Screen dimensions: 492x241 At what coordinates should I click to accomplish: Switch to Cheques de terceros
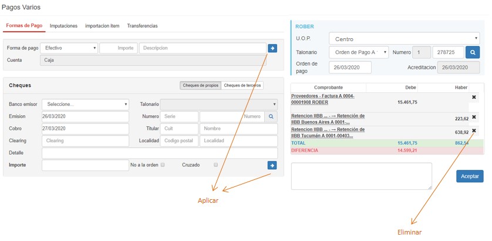click(x=242, y=85)
